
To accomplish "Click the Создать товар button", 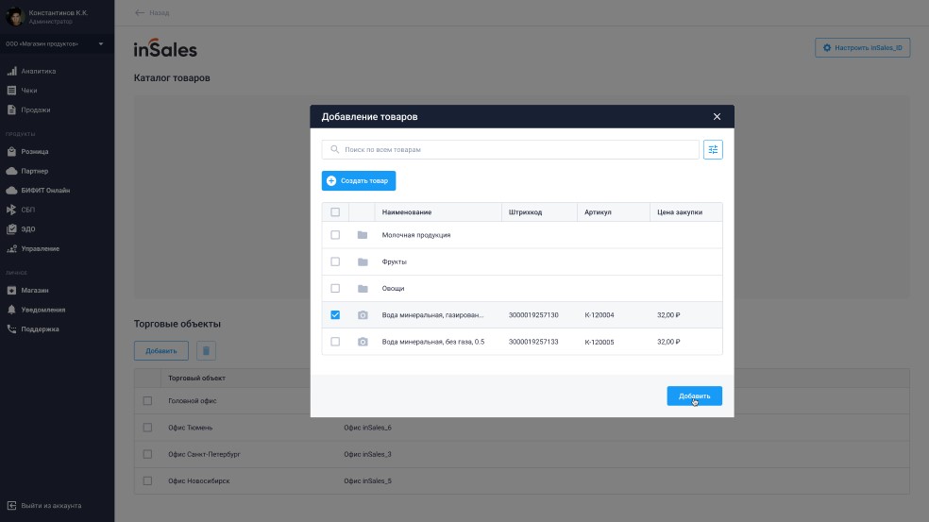I will [x=359, y=180].
